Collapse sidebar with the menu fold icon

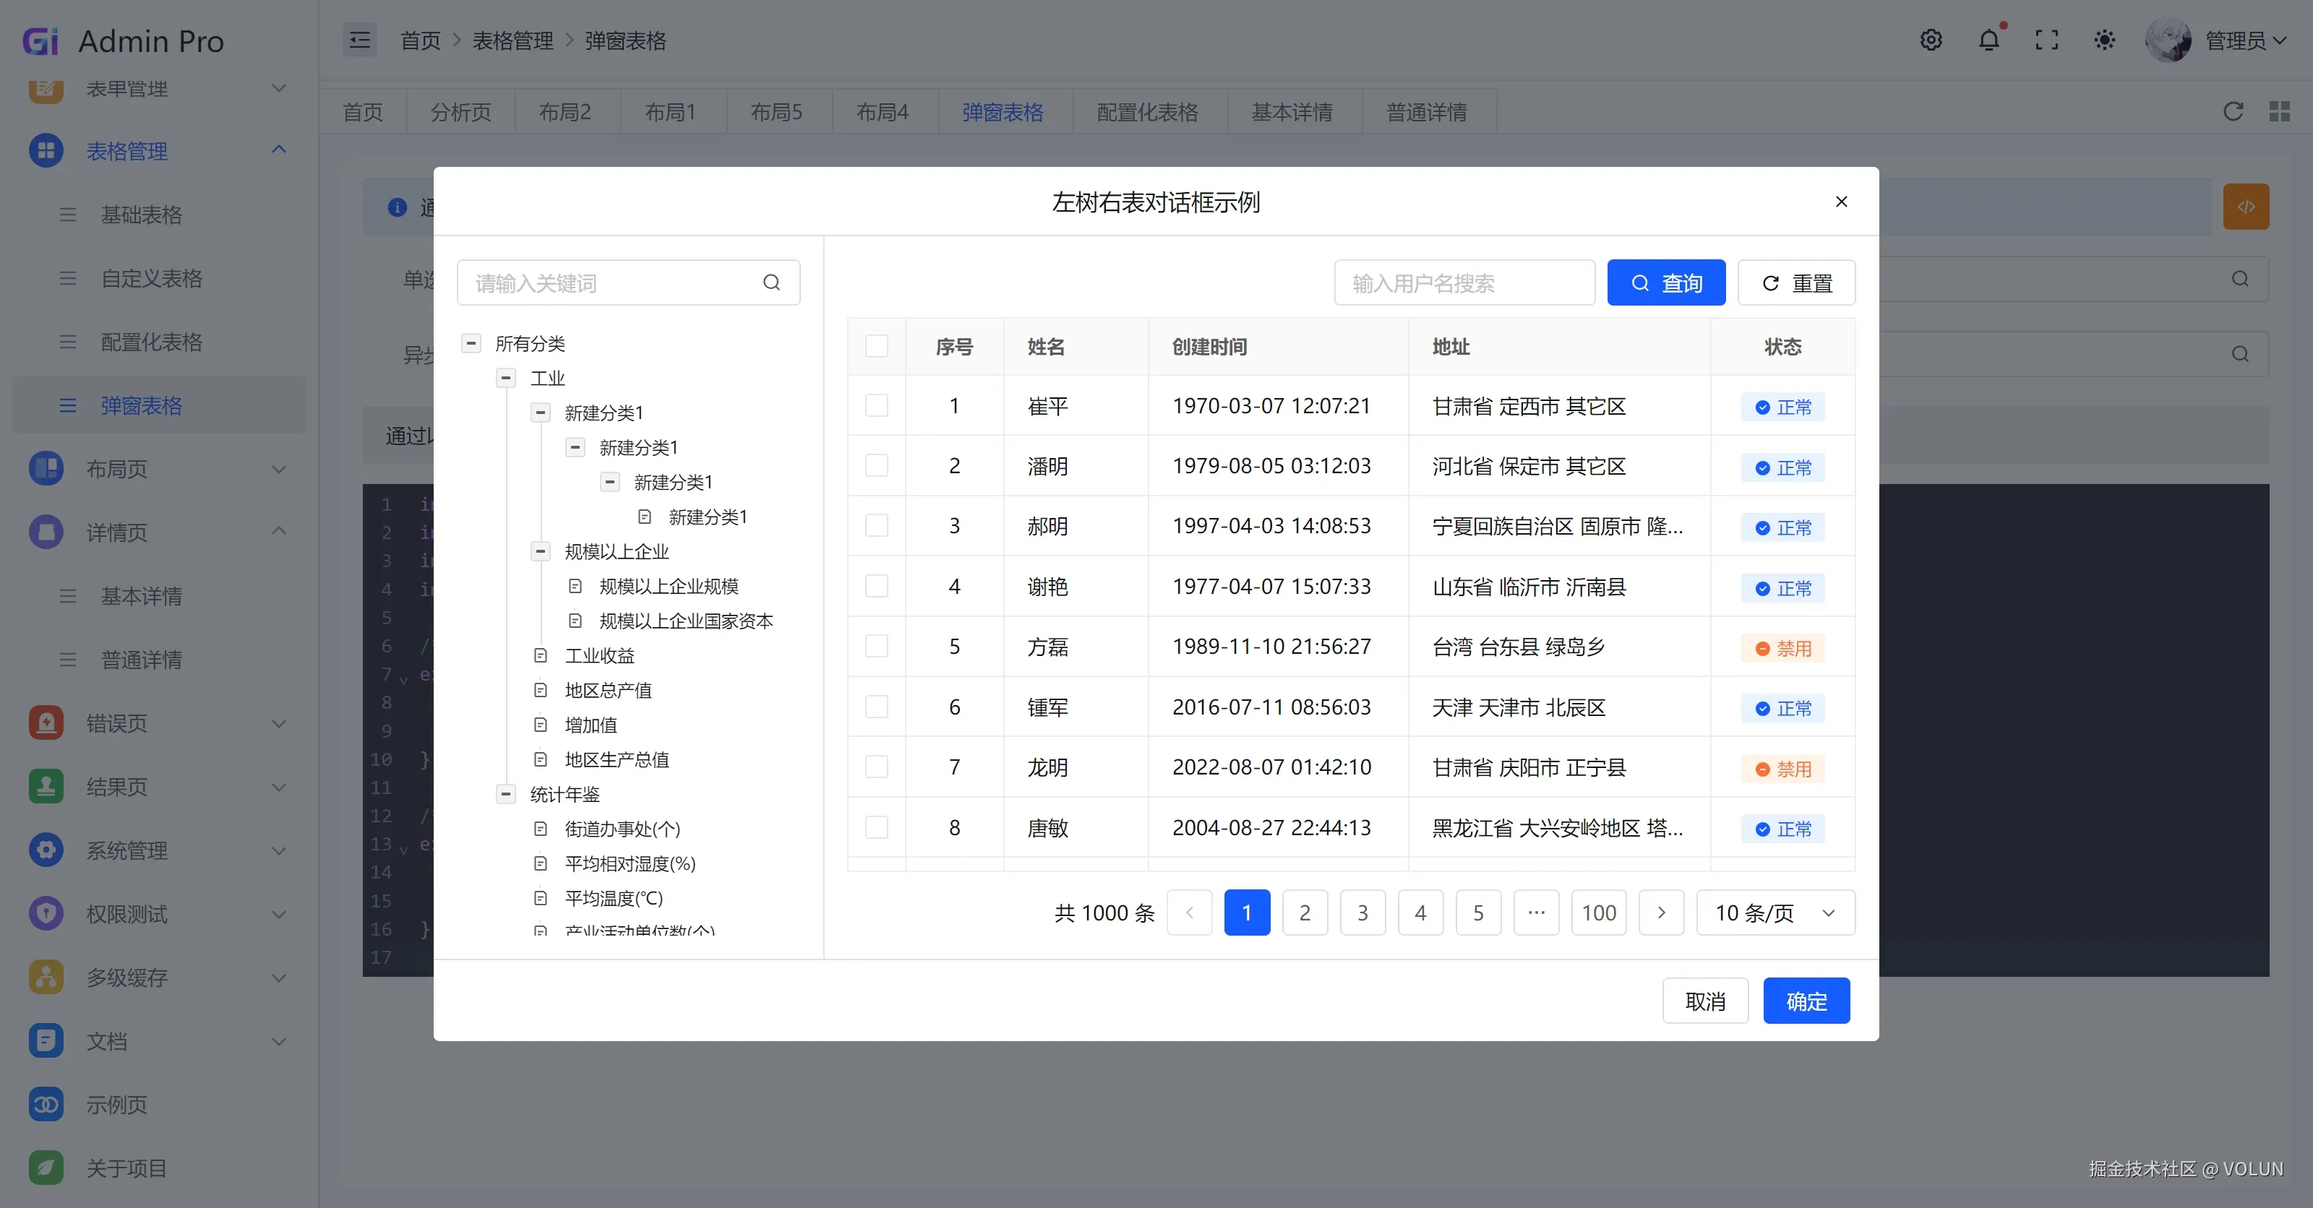click(360, 40)
